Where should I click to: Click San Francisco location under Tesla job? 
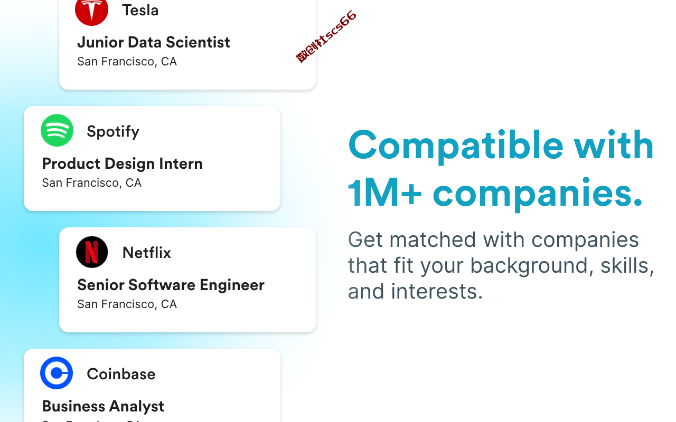click(x=127, y=62)
